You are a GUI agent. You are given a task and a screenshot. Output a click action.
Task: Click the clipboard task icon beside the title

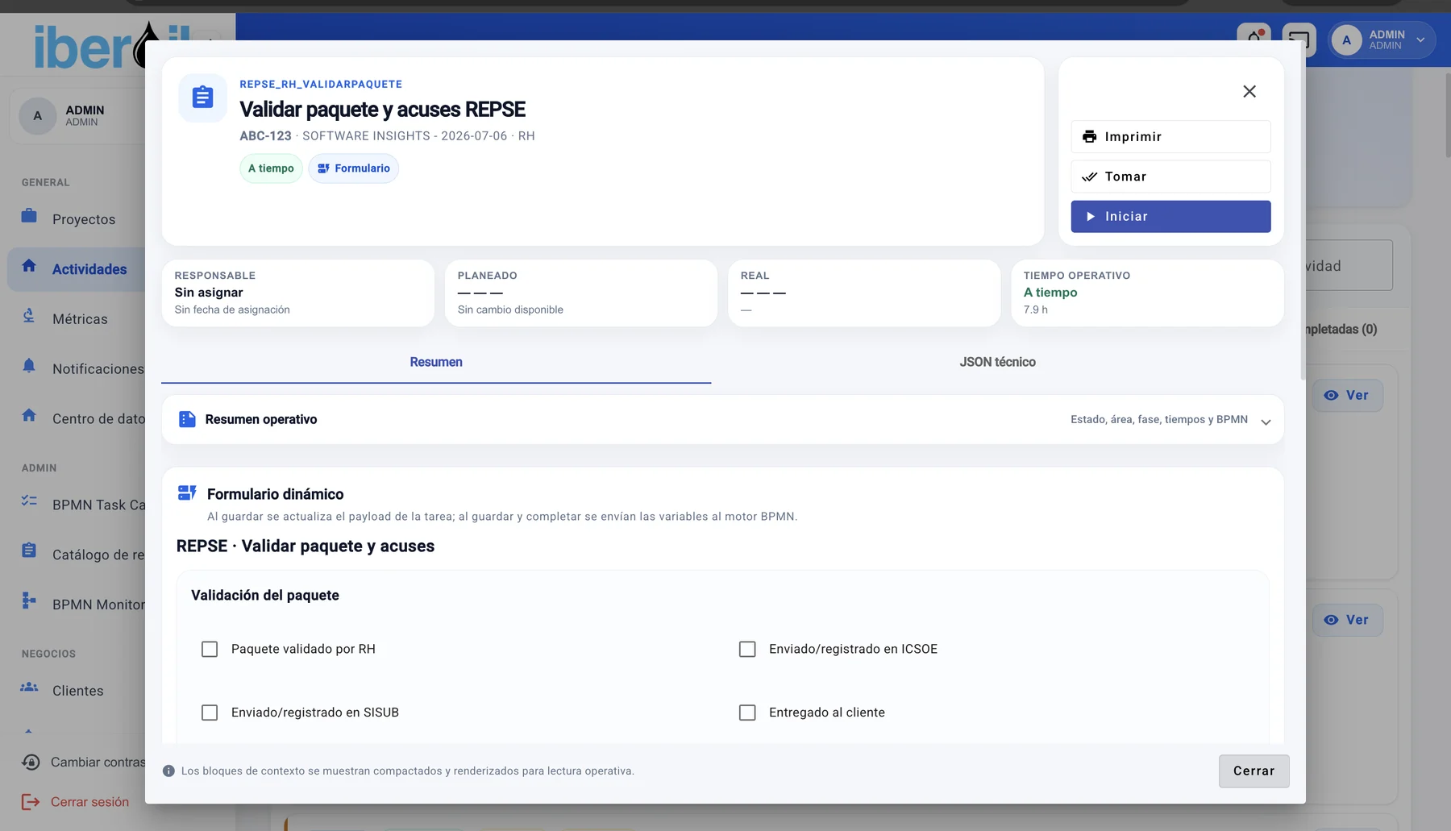[x=202, y=98]
